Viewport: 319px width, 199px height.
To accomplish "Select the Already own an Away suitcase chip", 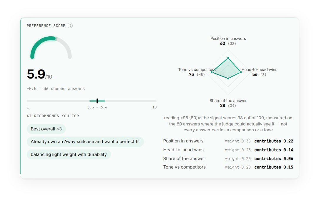I will pyautogui.click(x=85, y=142).
